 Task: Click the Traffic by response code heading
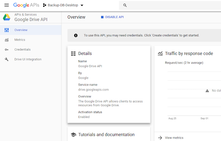189,54
